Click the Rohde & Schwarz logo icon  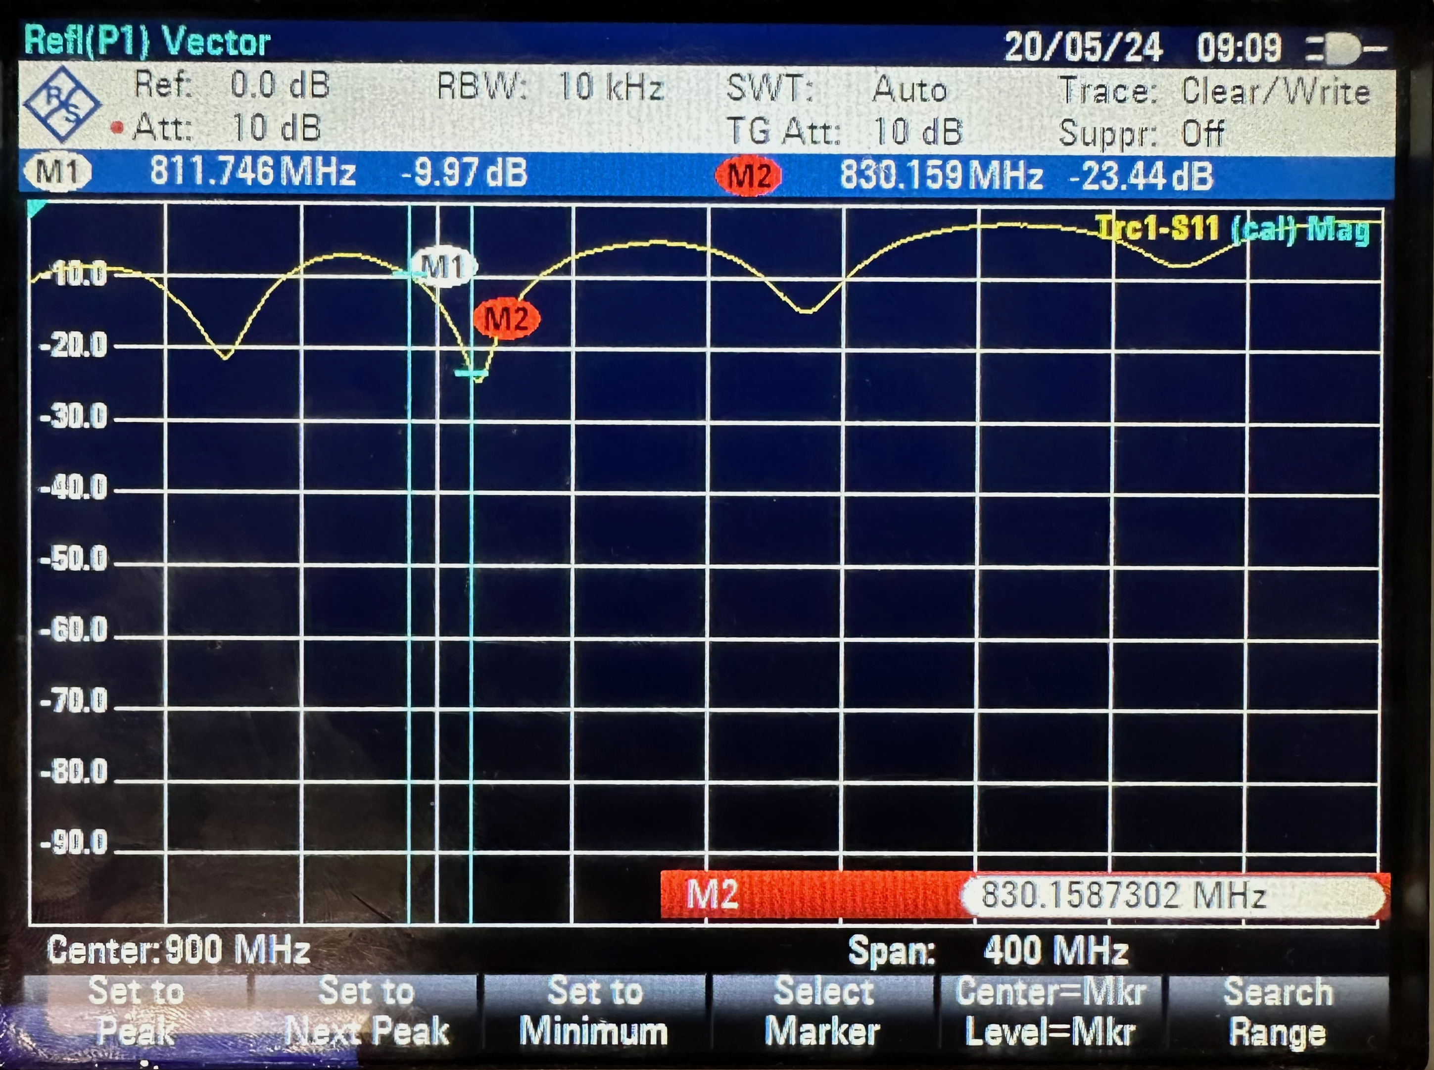62,104
